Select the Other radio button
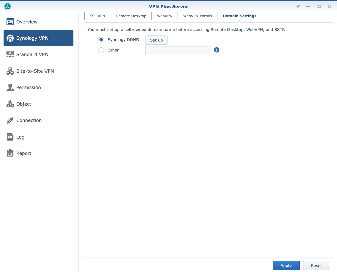This screenshot has width=337, height=272. tap(101, 50)
